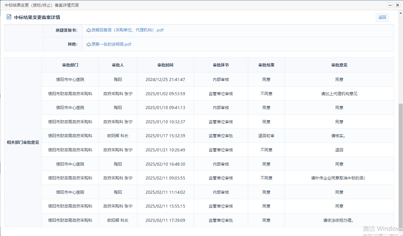The height and width of the screenshot is (236, 403).
Task: Click cloud download icon for 质疑回复函 pdf
Action: pyautogui.click(x=89, y=30)
